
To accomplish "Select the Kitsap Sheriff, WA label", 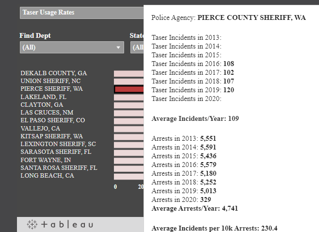I will tap(51, 136).
